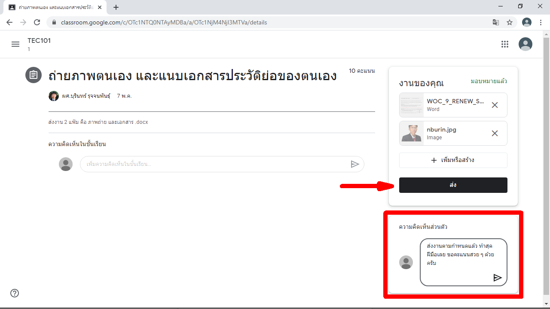The height and width of the screenshot is (309, 550).
Task: Expand the เพิ่มหรือสร้าง add or create menu
Action: click(x=453, y=160)
